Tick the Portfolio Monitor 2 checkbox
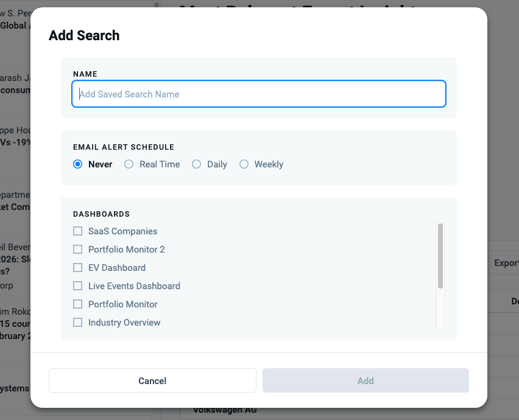 click(x=77, y=250)
